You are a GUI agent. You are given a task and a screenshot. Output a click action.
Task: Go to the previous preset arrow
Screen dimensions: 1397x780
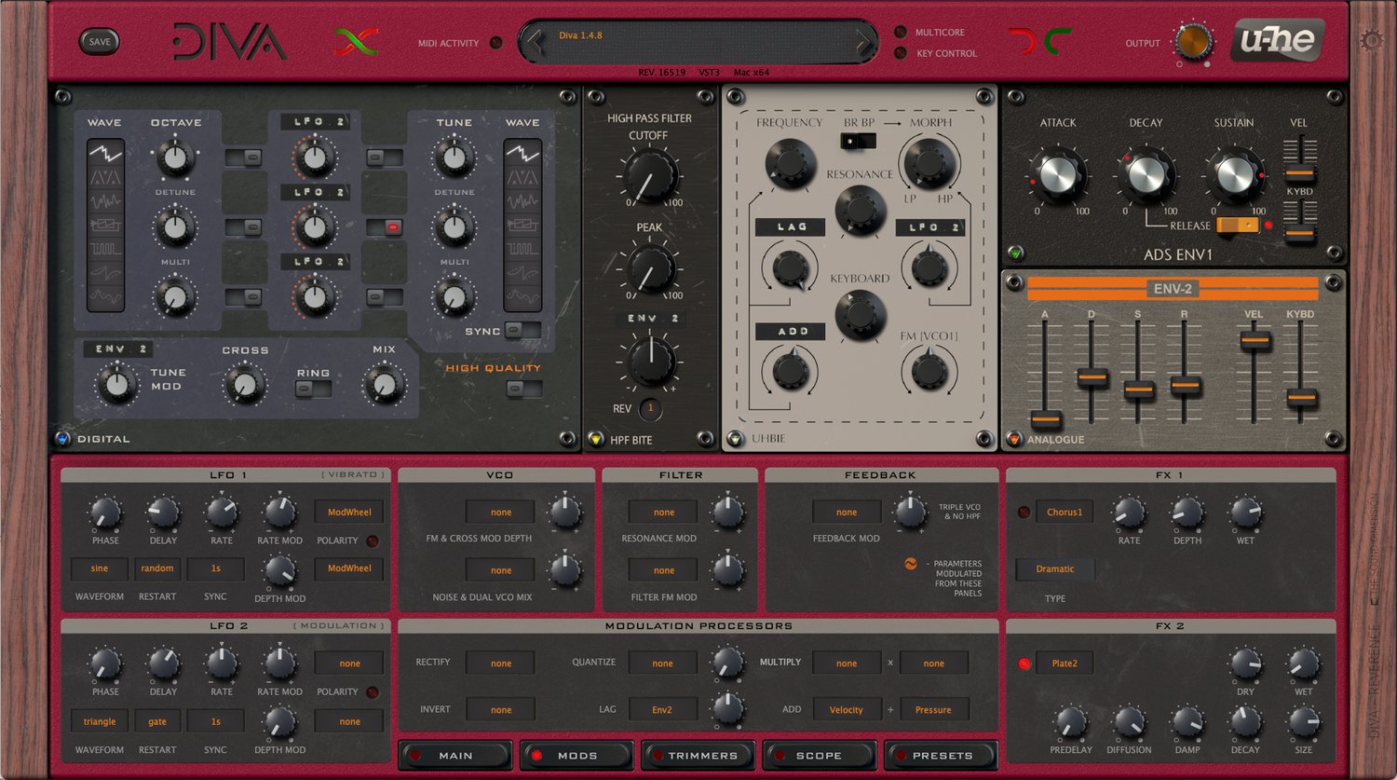(535, 42)
